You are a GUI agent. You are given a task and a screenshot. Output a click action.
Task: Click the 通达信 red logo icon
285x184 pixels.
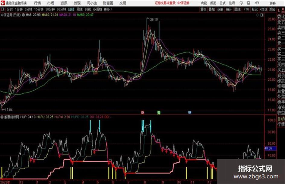2,3
